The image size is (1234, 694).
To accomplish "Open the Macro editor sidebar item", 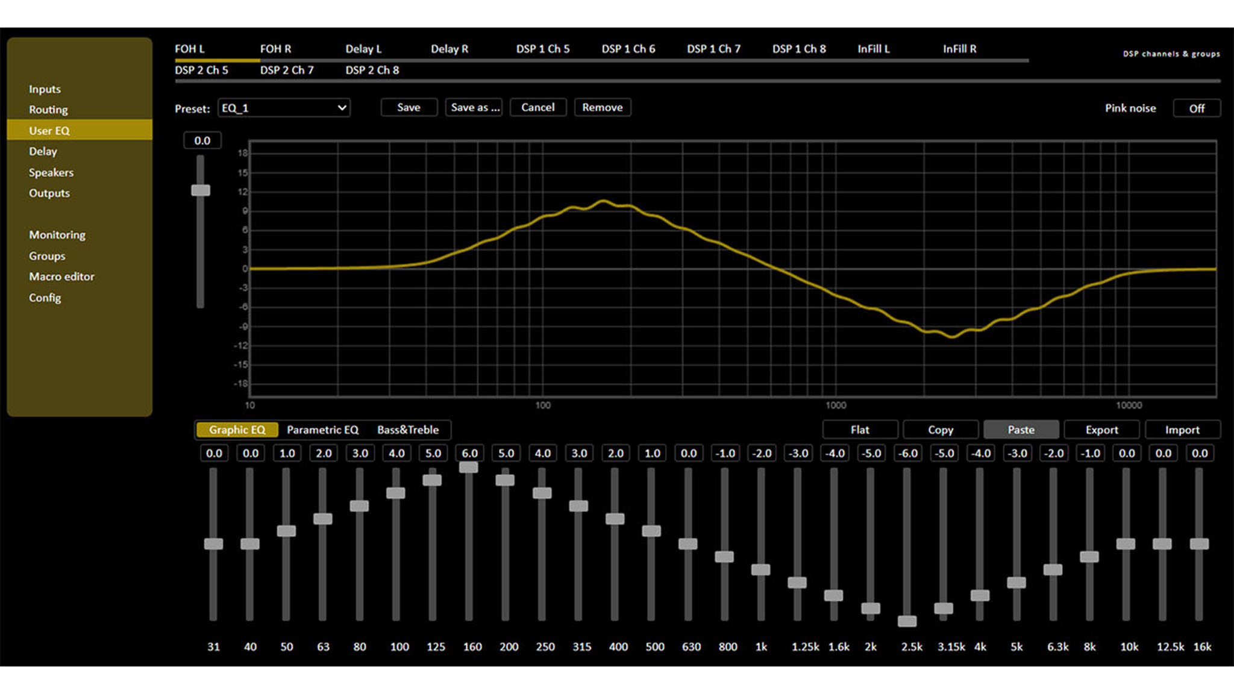I will [x=61, y=277].
